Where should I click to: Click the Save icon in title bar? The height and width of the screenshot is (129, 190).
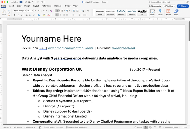pos(29,2)
